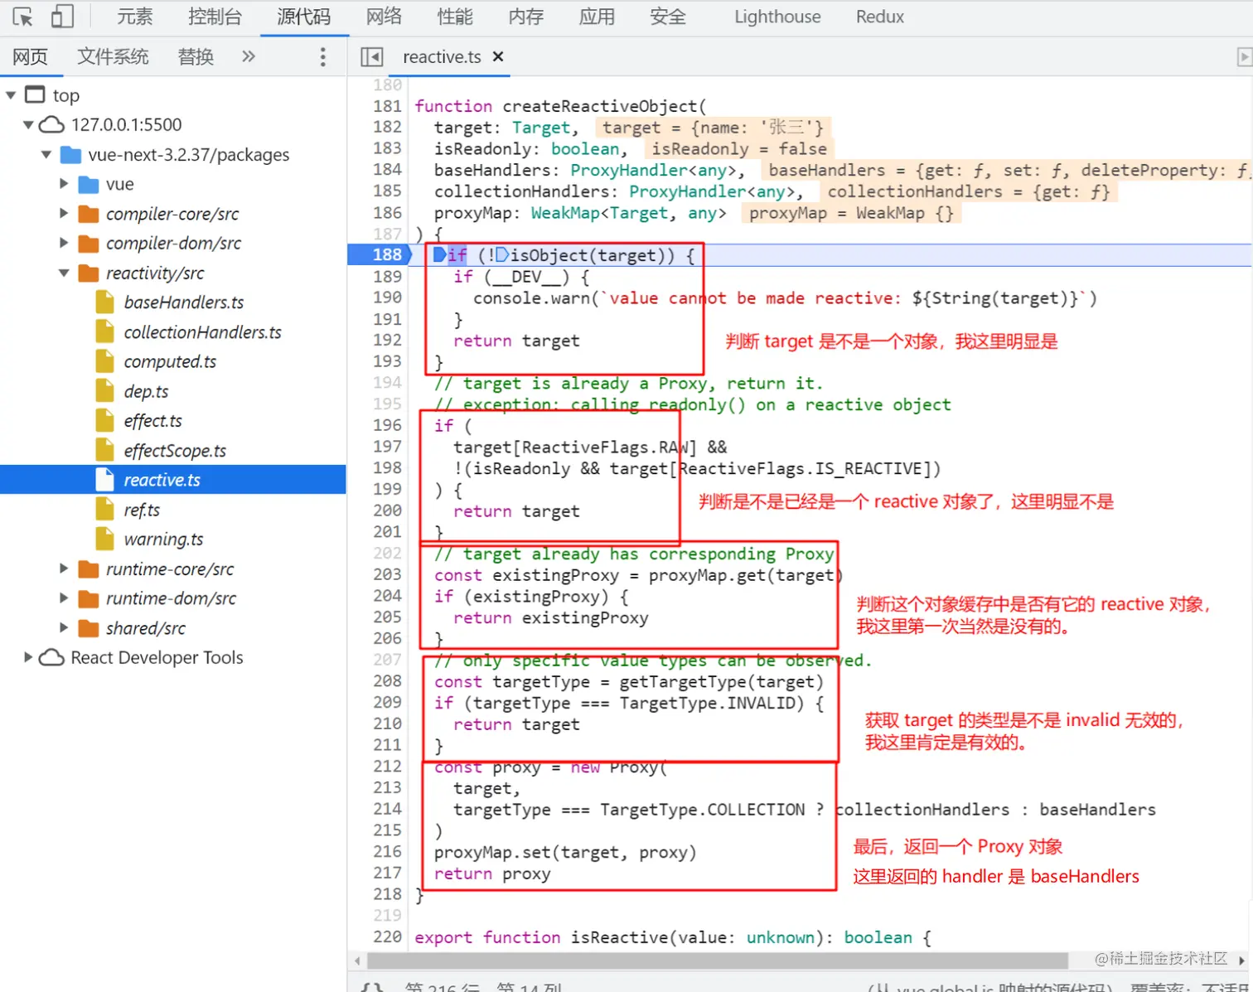Open the Lighthouse tab
1253x992 pixels.
(x=777, y=17)
